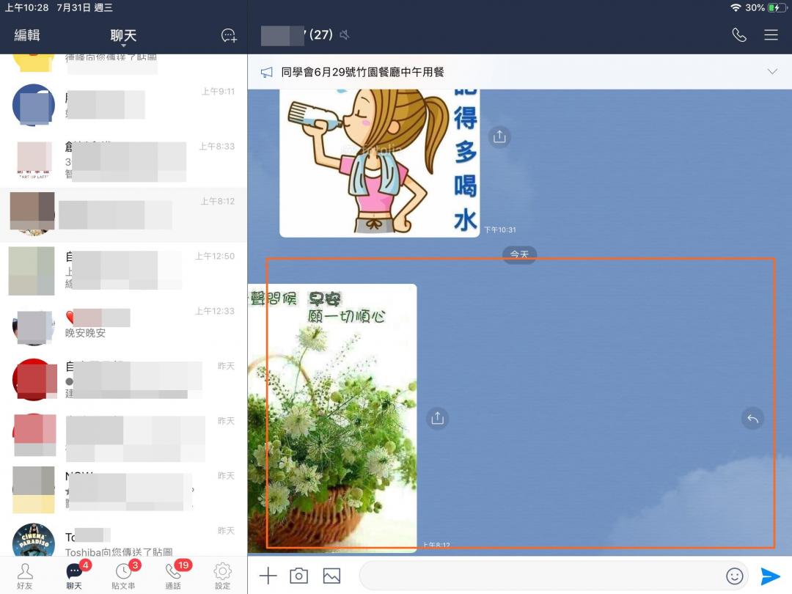The height and width of the screenshot is (594, 792).
Task: Share the drink water sticker image
Action: (x=499, y=136)
